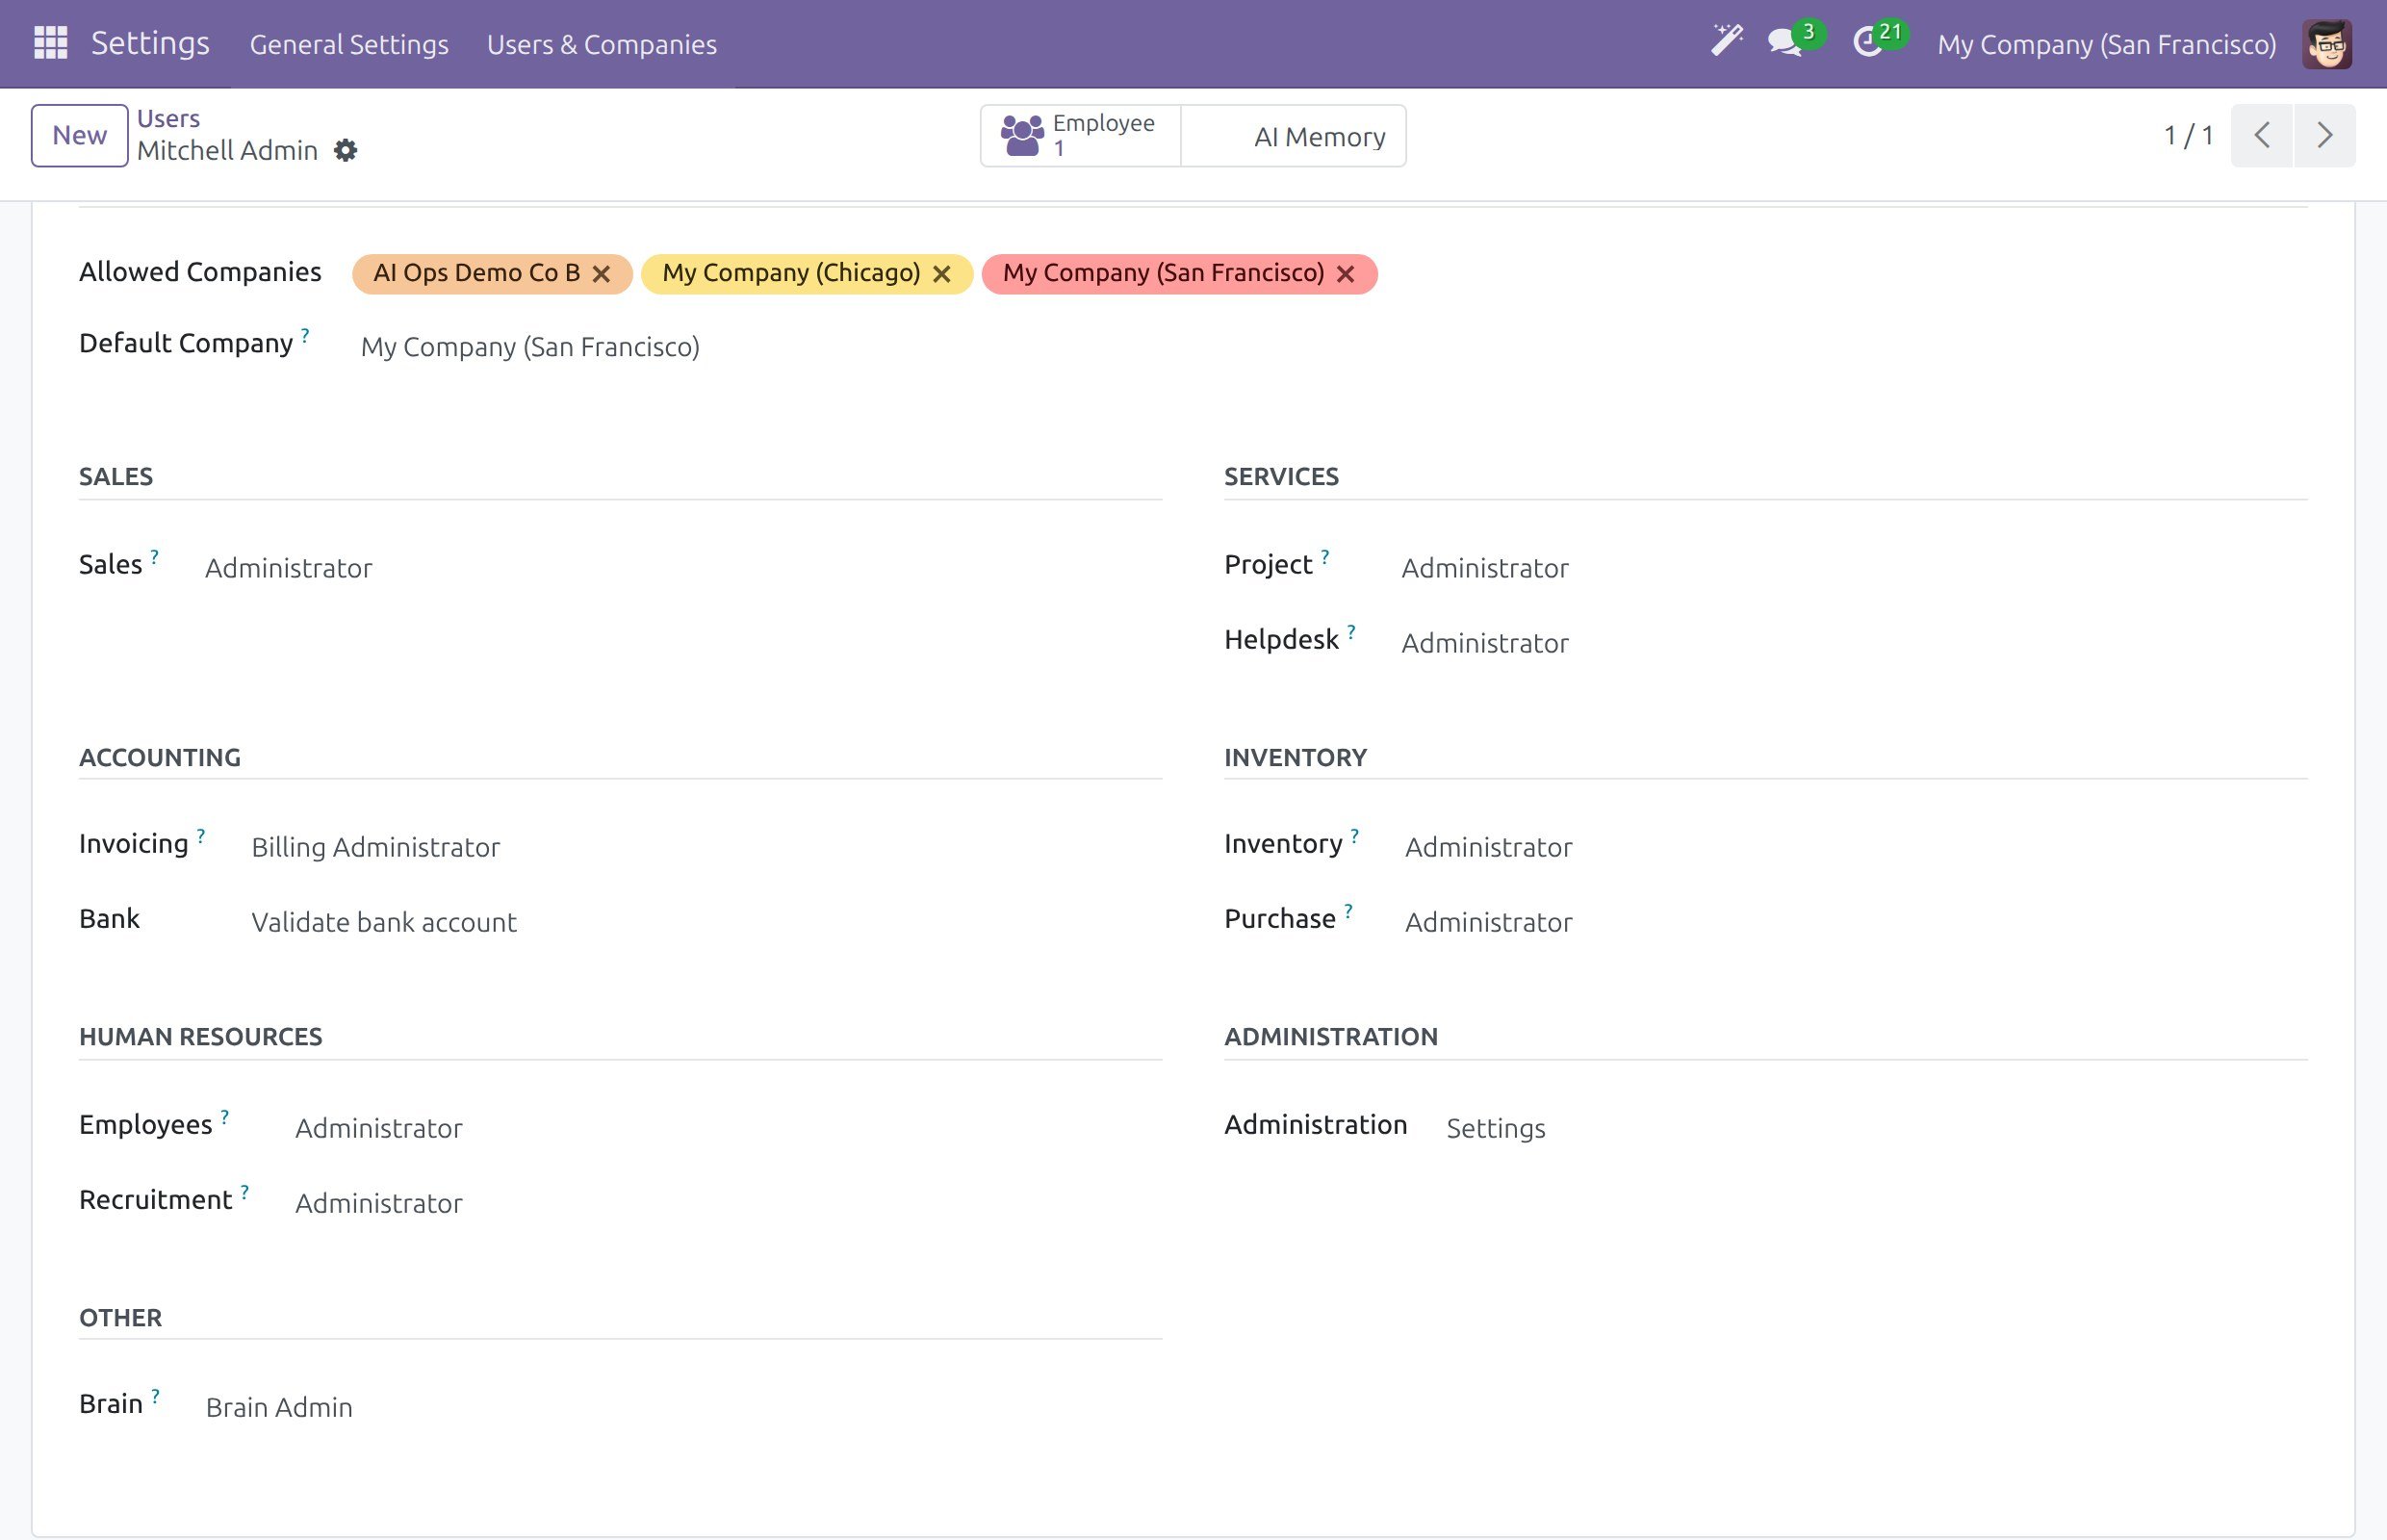This screenshot has height=1540, width=2387.
Task: Go to next record arrow
Action: click(2324, 135)
